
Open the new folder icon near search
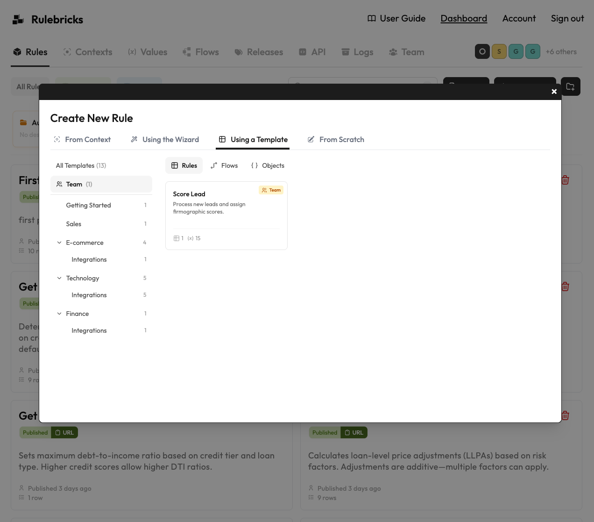click(x=570, y=86)
